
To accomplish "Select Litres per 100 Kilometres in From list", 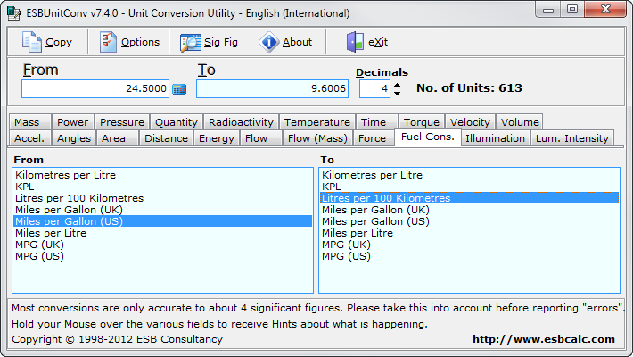I will (x=162, y=198).
